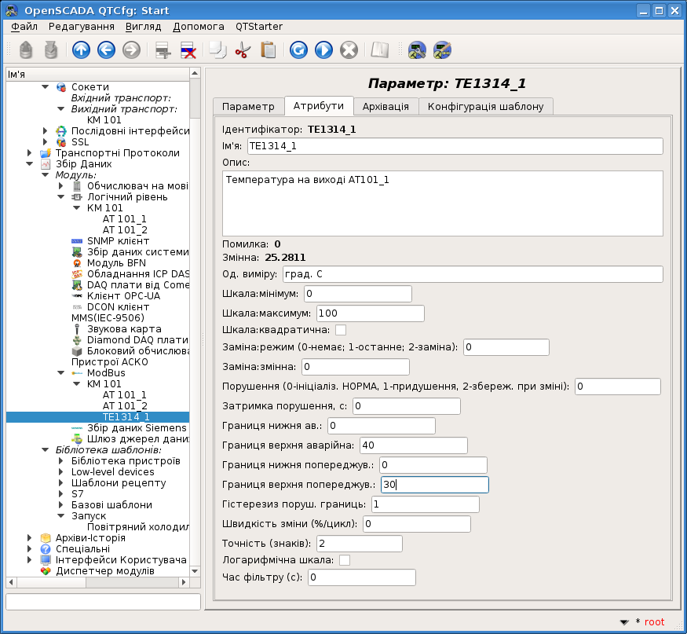Paste using the clipboard toolbar icon
The height and width of the screenshot is (634, 687).
click(269, 50)
